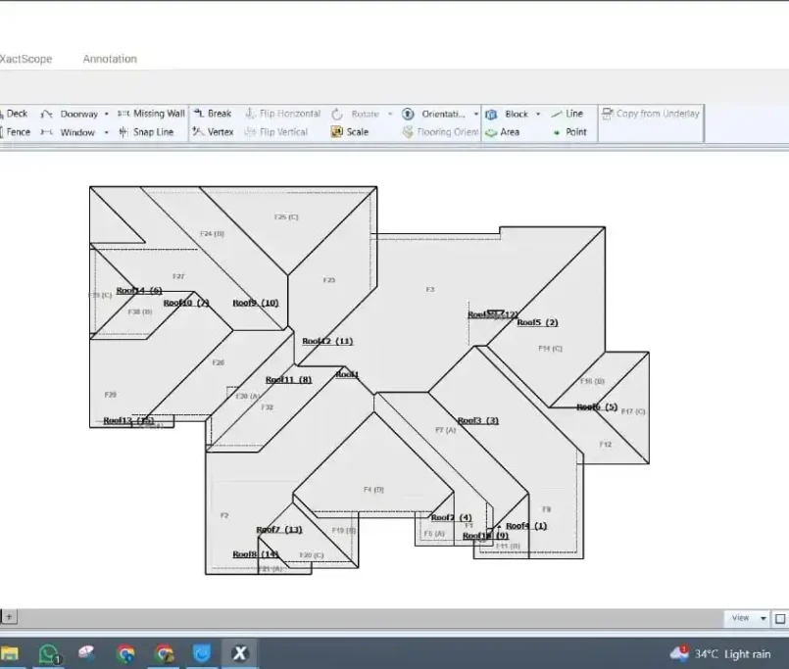Expand the Doorway dropdown arrow
This screenshot has width=789, height=669.
click(106, 115)
